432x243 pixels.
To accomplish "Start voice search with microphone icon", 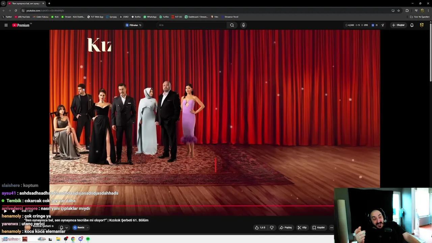I will point(243,25).
